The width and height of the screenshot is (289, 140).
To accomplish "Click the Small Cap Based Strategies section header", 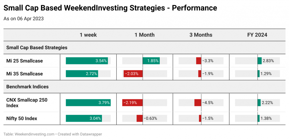I will pyautogui.click(x=37, y=48).
